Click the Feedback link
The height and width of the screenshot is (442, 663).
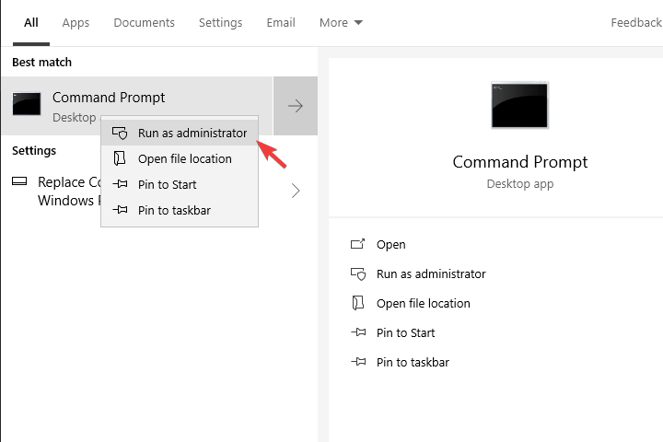[x=636, y=22]
